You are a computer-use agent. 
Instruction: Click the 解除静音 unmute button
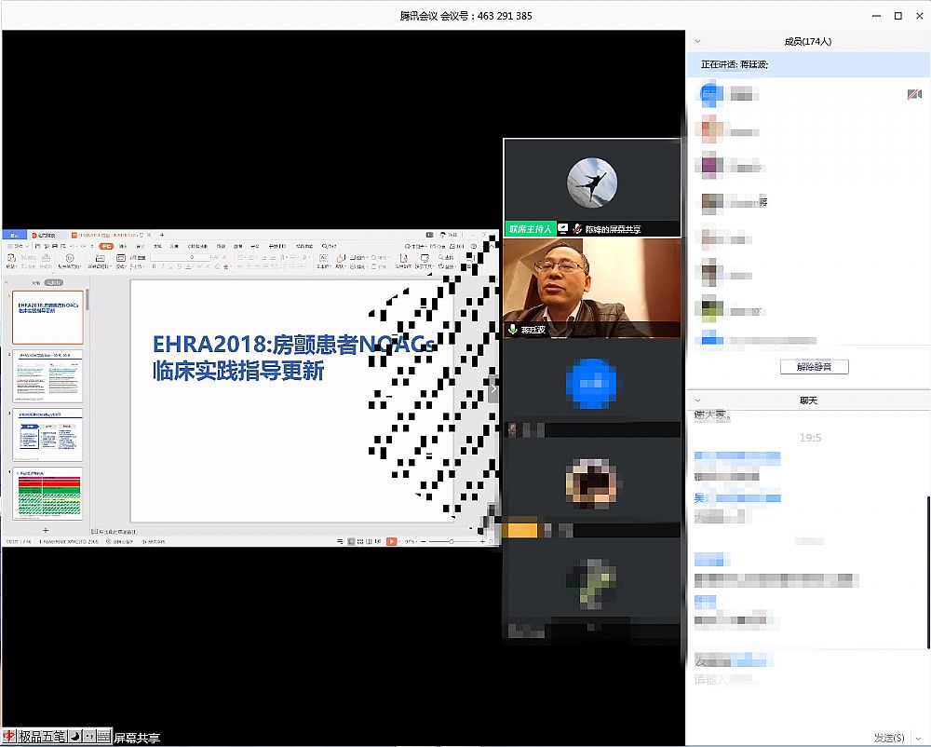pos(814,367)
